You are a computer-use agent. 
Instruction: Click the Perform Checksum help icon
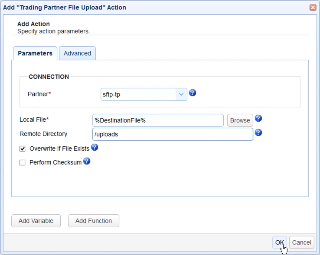(86, 161)
